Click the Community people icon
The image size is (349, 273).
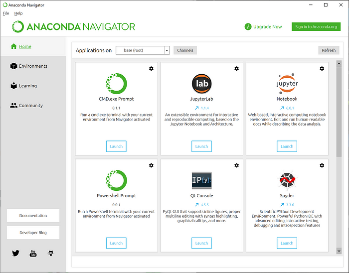(14, 106)
